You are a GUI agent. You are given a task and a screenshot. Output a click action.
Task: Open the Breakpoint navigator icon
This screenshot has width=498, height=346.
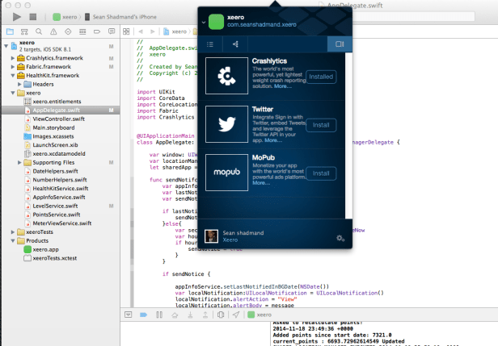click(x=97, y=31)
